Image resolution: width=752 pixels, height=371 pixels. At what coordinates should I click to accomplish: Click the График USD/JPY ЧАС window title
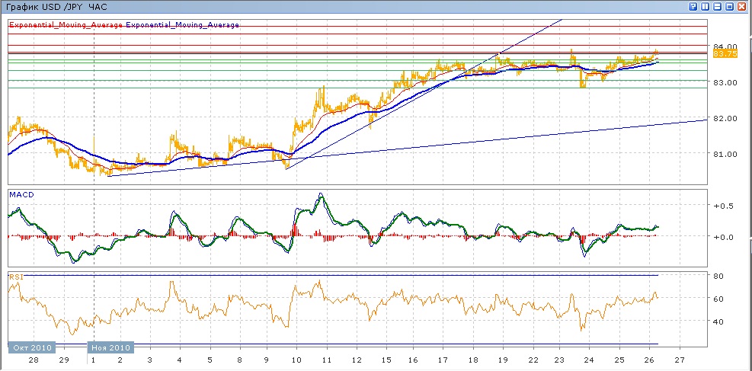58,6
